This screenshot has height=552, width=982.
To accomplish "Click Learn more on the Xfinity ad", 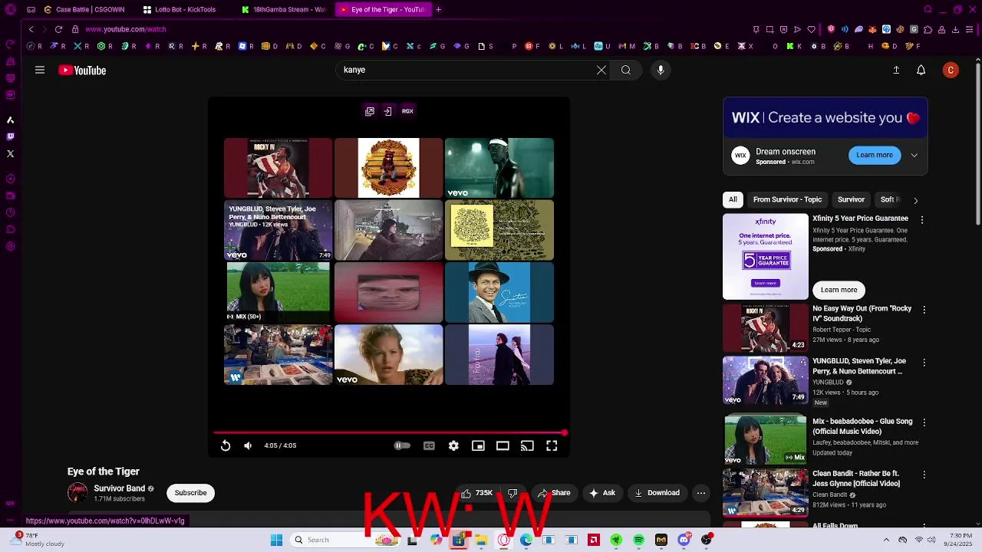I will point(839,290).
